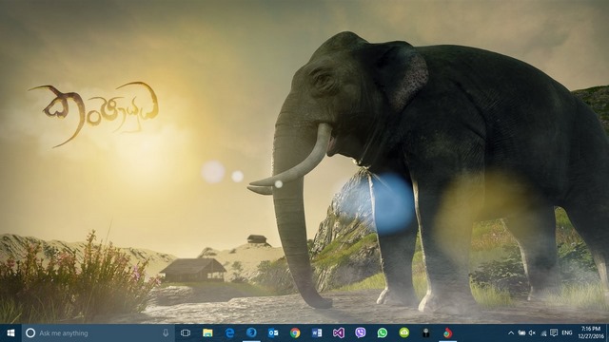
Task: Launch Visual Studio from the taskbar
Action: 339,333
